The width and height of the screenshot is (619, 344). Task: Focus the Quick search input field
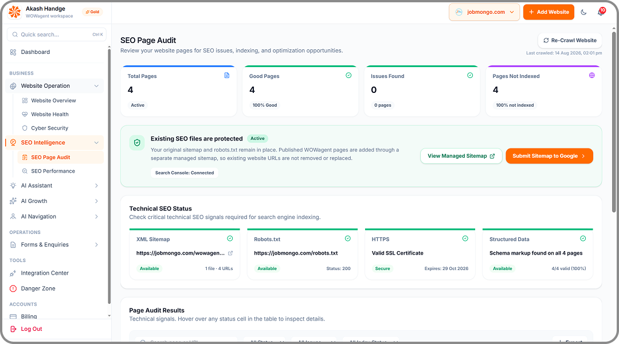point(56,35)
